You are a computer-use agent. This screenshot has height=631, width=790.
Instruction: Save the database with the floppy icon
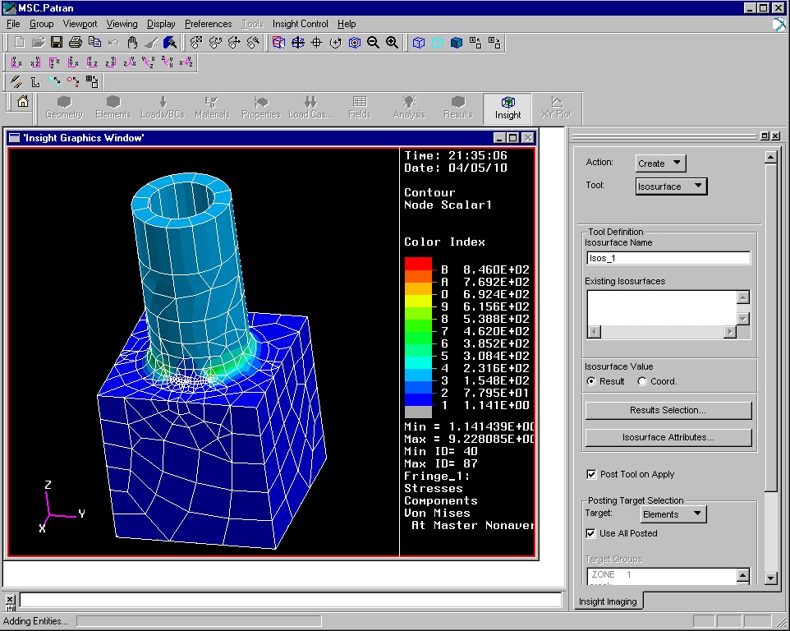point(57,43)
